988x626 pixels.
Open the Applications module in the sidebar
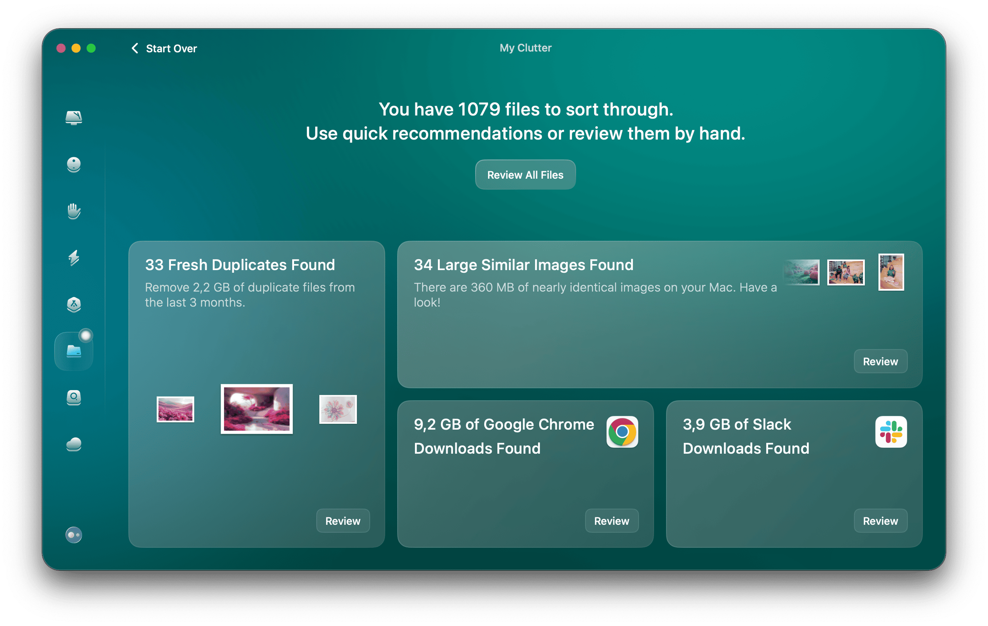coord(73,305)
